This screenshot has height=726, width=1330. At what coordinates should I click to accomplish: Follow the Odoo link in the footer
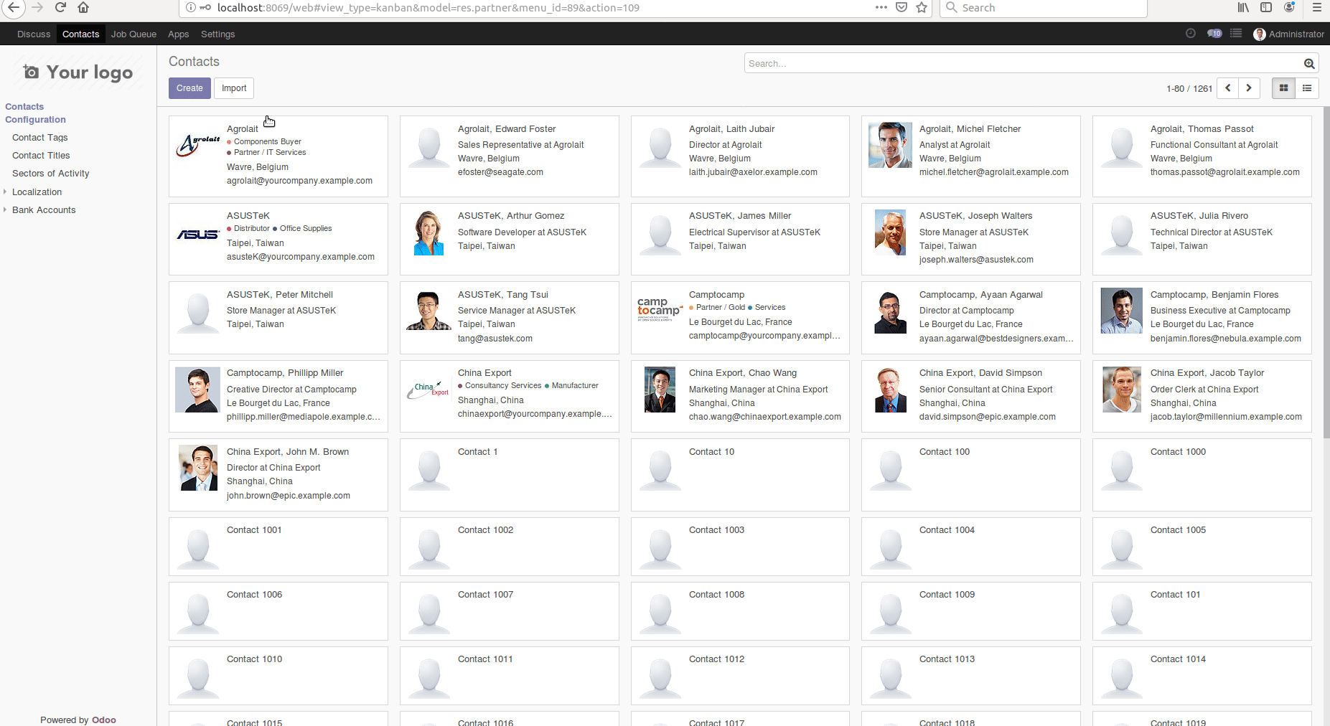pyautogui.click(x=103, y=720)
